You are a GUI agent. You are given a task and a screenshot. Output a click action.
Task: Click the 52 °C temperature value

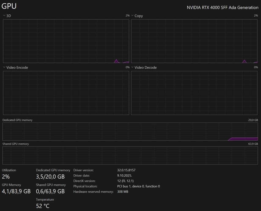pyautogui.click(x=43, y=206)
